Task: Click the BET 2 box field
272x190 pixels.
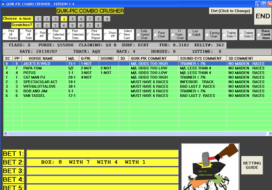Action: pos(102,162)
